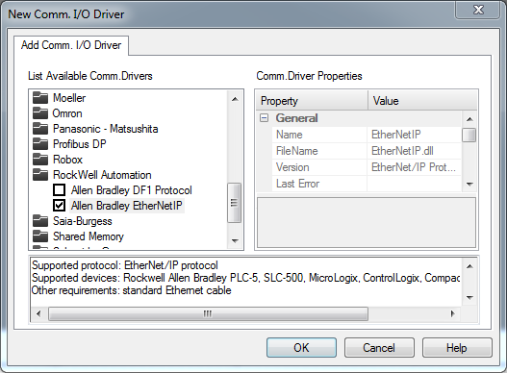Open the Moeller driver folder icon
507x373 pixels.
tap(40, 98)
